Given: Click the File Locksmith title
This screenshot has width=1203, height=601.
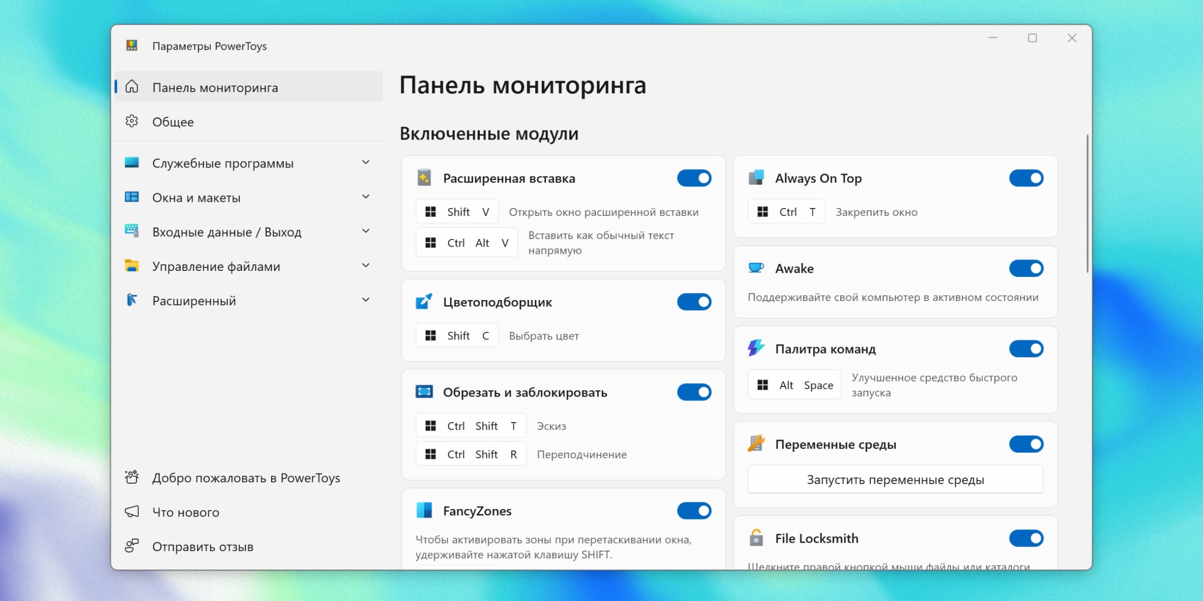Looking at the screenshot, I should 816,538.
